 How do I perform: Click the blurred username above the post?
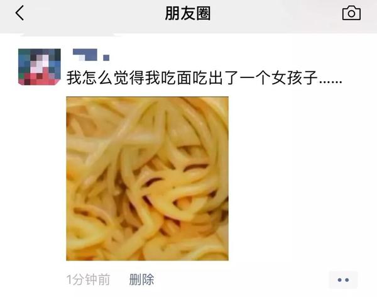coord(91,55)
